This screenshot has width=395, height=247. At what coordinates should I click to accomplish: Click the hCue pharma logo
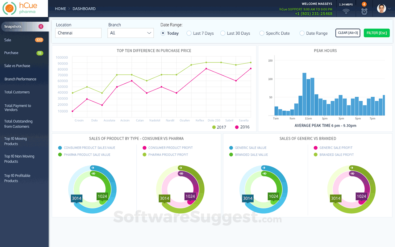(20, 8)
